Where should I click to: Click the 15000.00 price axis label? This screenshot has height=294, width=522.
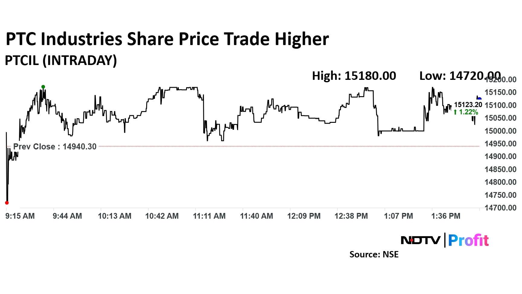coord(500,131)
